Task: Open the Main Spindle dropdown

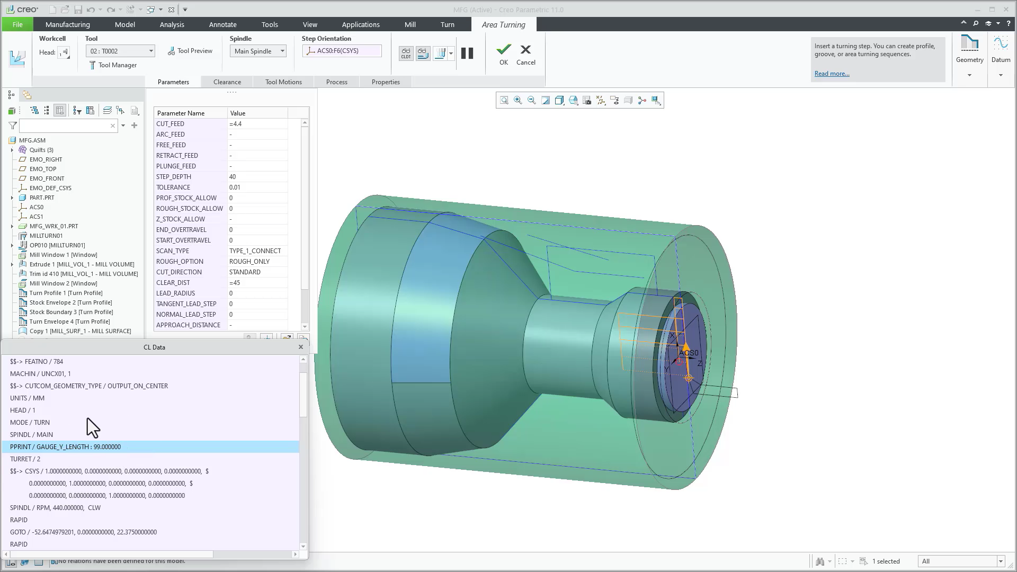Action: point(258,51)
